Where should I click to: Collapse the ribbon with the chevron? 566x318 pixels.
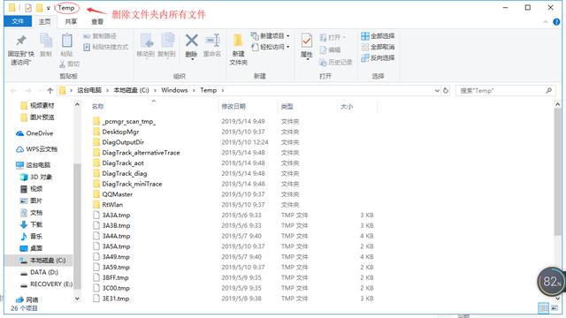click(545, 22)
